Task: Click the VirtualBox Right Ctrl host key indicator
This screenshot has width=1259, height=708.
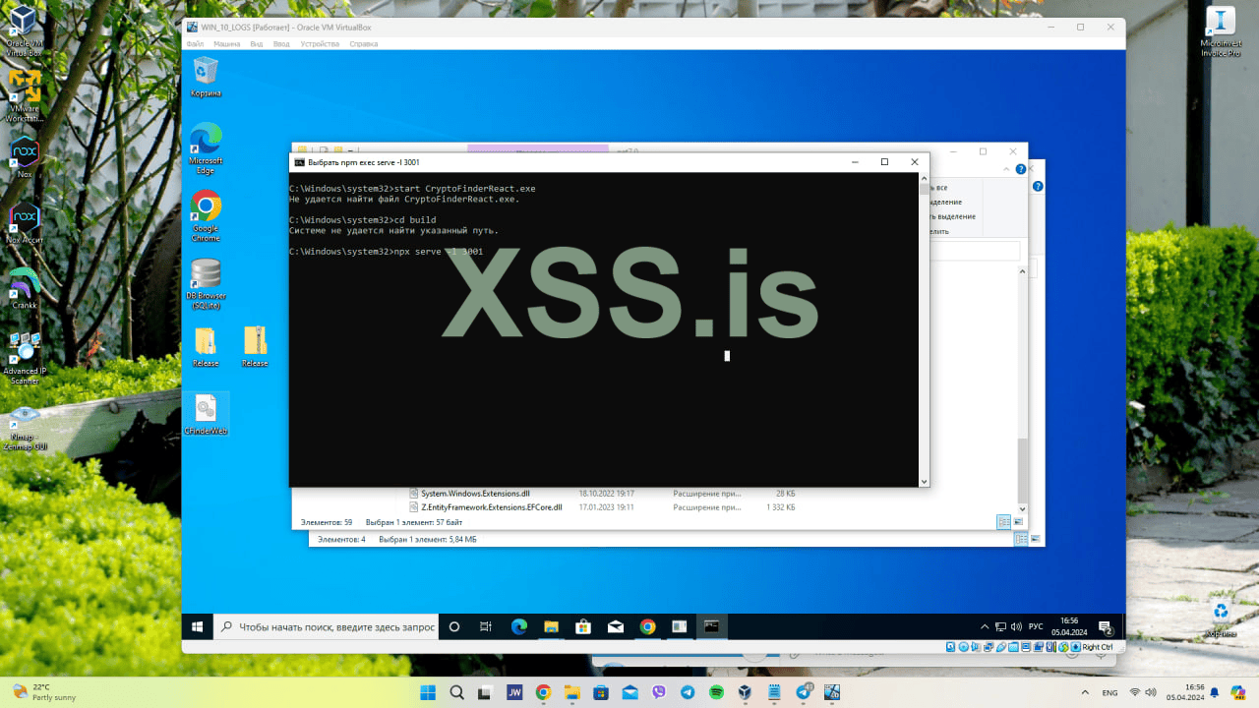Action: click(x=1098, y=647)
